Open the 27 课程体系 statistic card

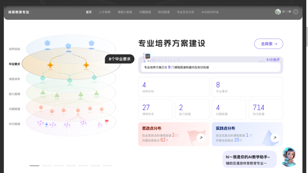pos(155,110)
